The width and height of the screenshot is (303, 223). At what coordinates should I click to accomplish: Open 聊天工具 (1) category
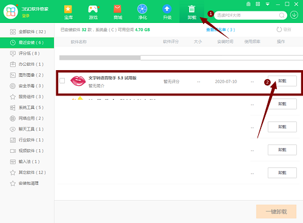[x=27, y=129]
